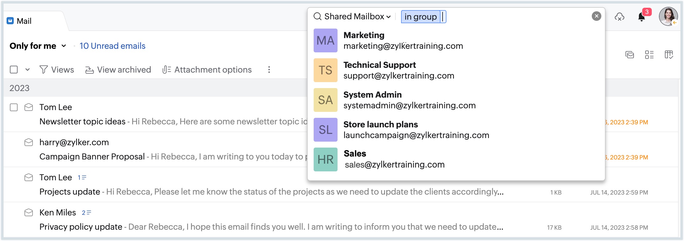
Task: Click JUL 14, 2023 2:58 PM timestamp
Action: coord(619,228)
